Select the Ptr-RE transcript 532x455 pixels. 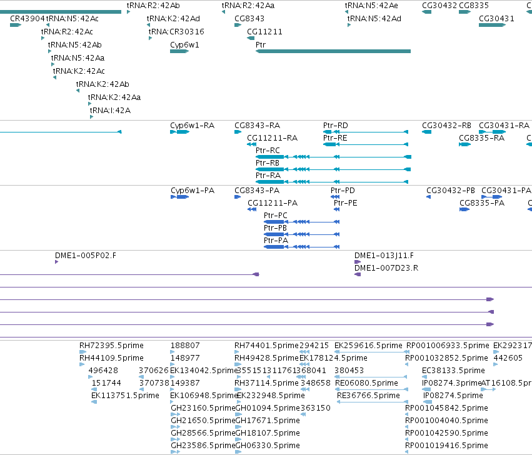pos(366,144)
